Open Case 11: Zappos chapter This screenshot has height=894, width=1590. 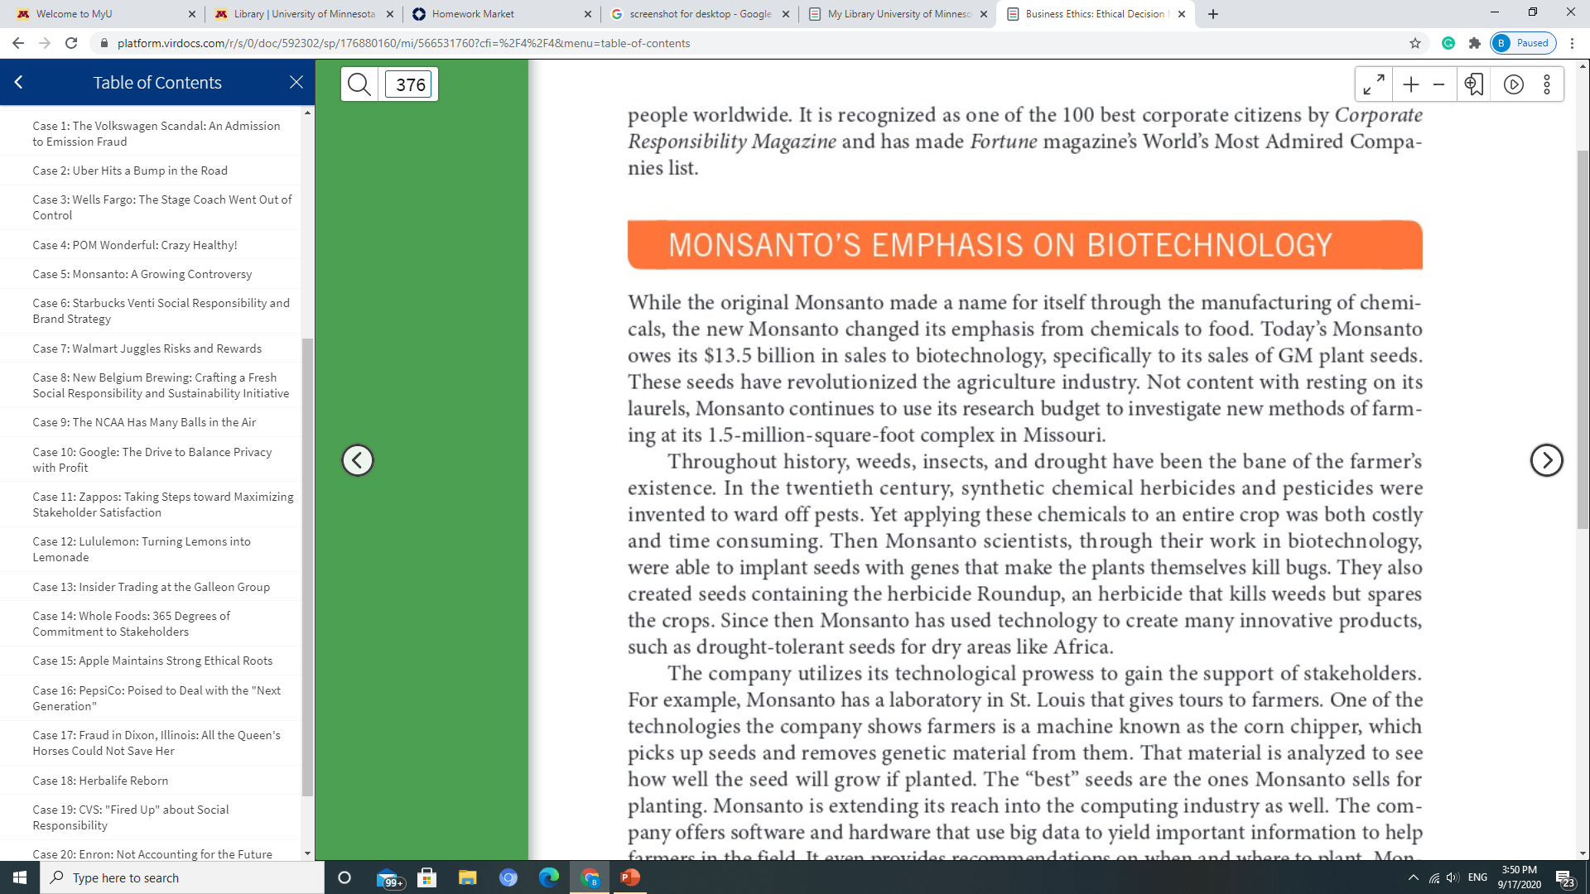(163, 504)
